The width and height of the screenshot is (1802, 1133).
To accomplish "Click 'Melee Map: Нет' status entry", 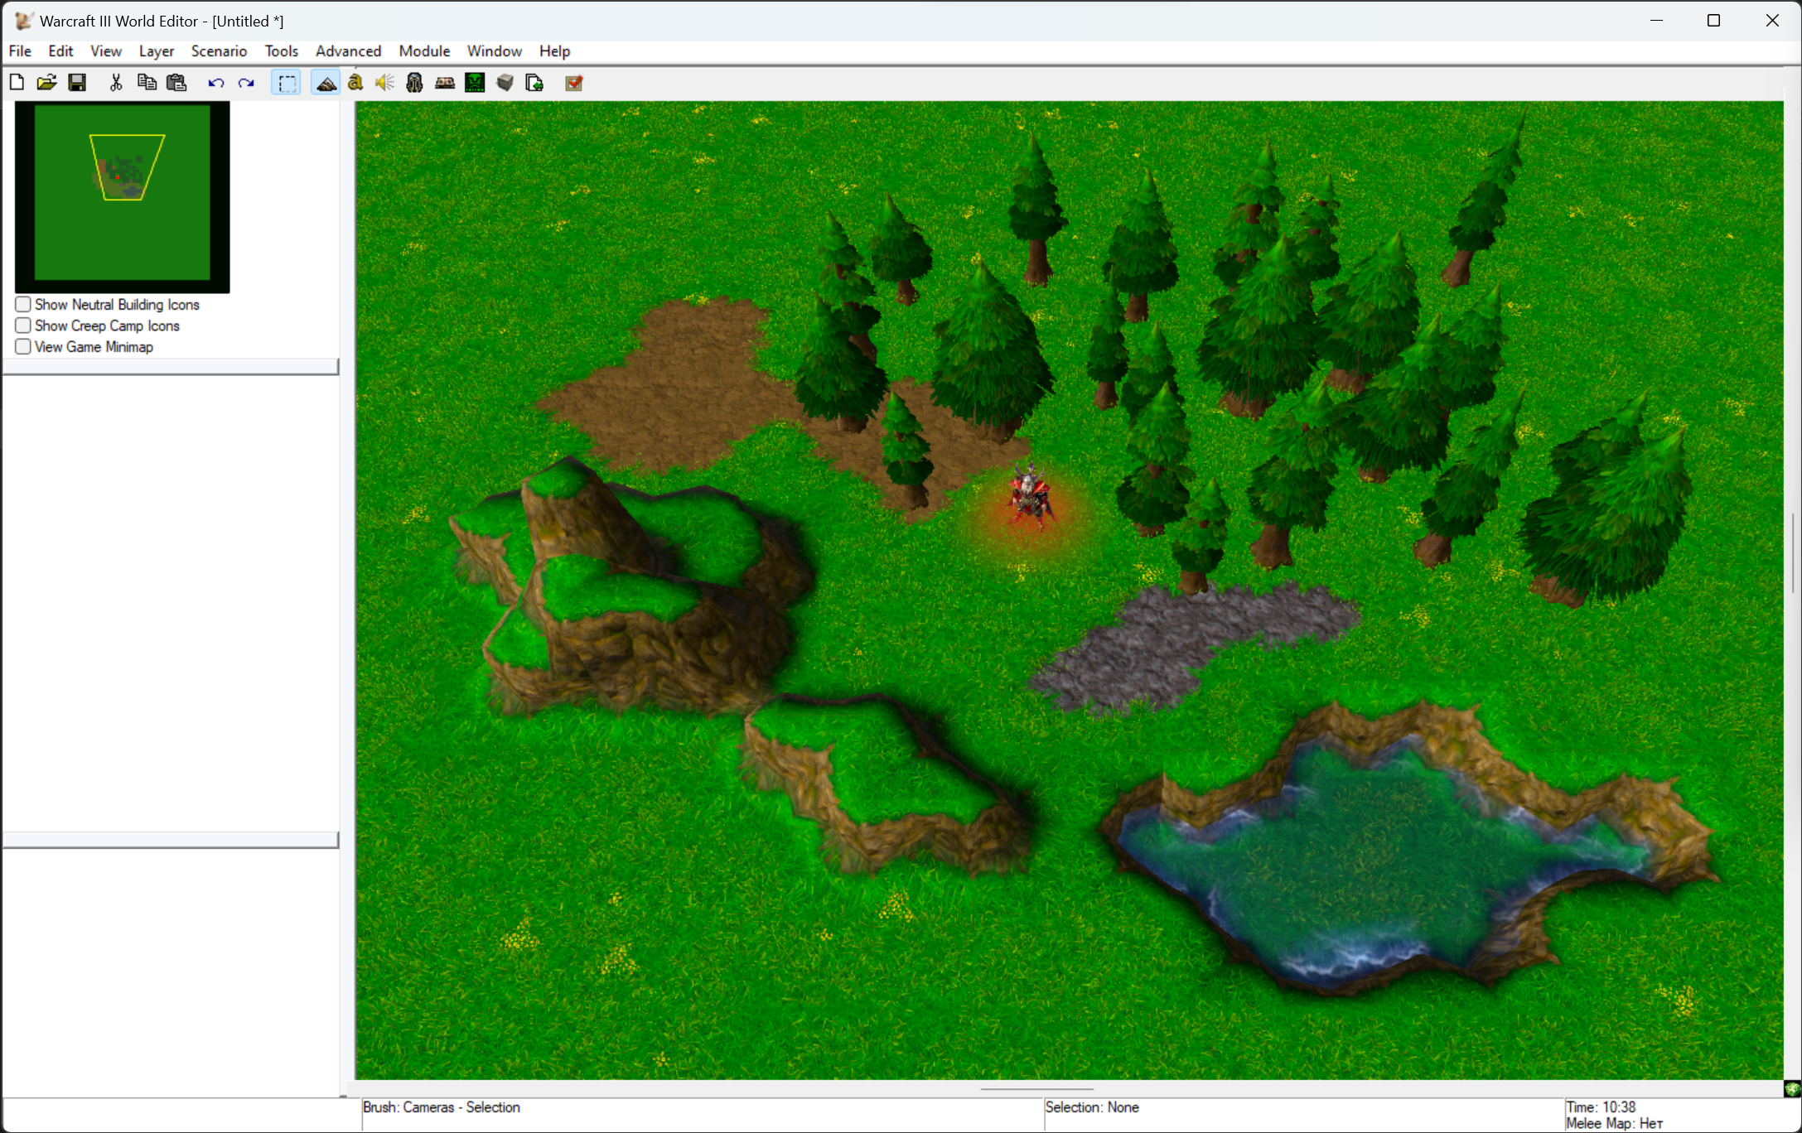I will [1614, 1124].
